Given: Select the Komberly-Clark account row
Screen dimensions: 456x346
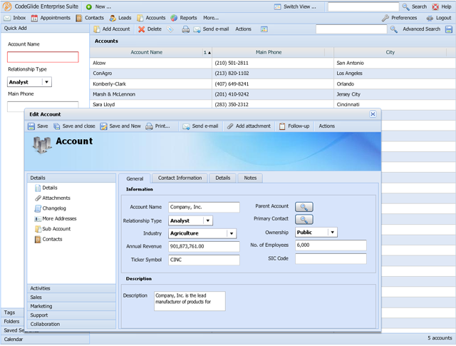Looking at the screenshot, I should 272,84.
